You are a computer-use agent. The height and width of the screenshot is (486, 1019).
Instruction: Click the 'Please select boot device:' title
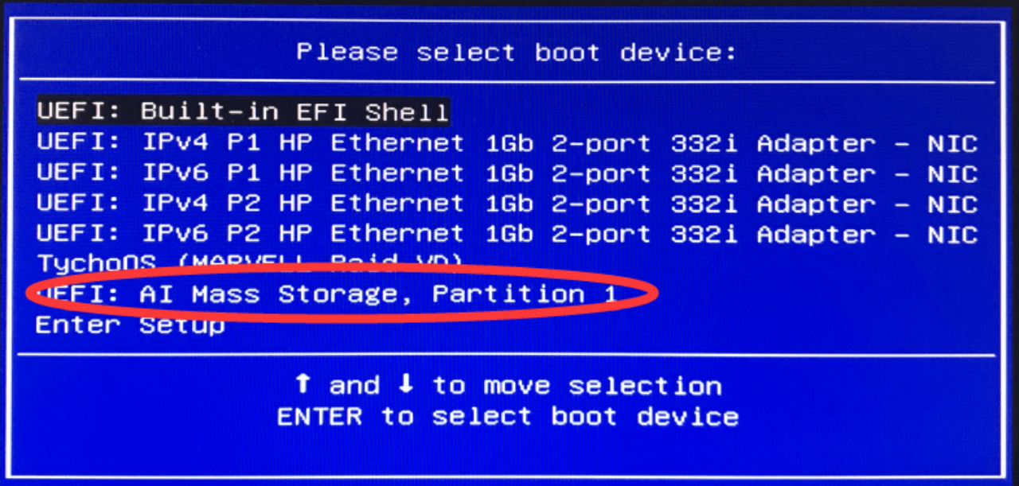pos(517,52)
